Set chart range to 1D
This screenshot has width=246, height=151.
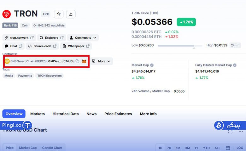(160, 148)
